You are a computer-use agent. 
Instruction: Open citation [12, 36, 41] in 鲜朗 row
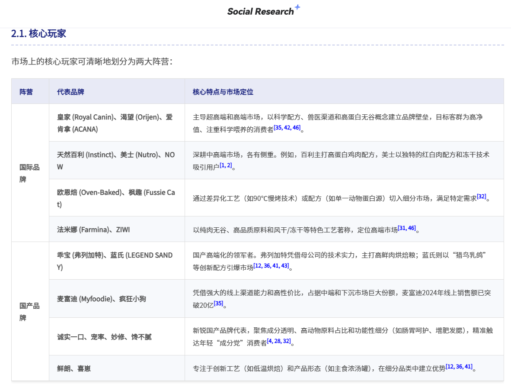point(459,367)
